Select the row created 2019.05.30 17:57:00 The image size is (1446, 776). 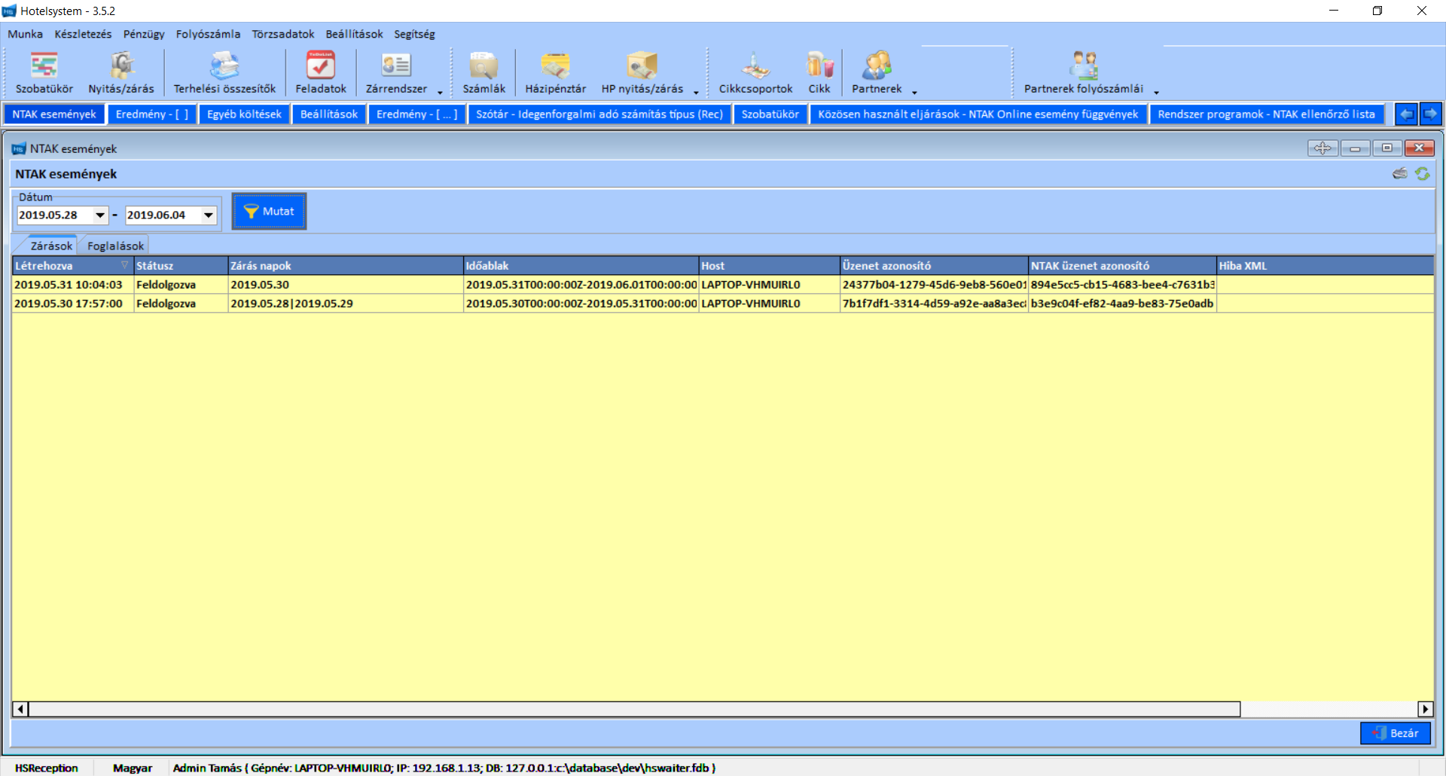point(722,304)
